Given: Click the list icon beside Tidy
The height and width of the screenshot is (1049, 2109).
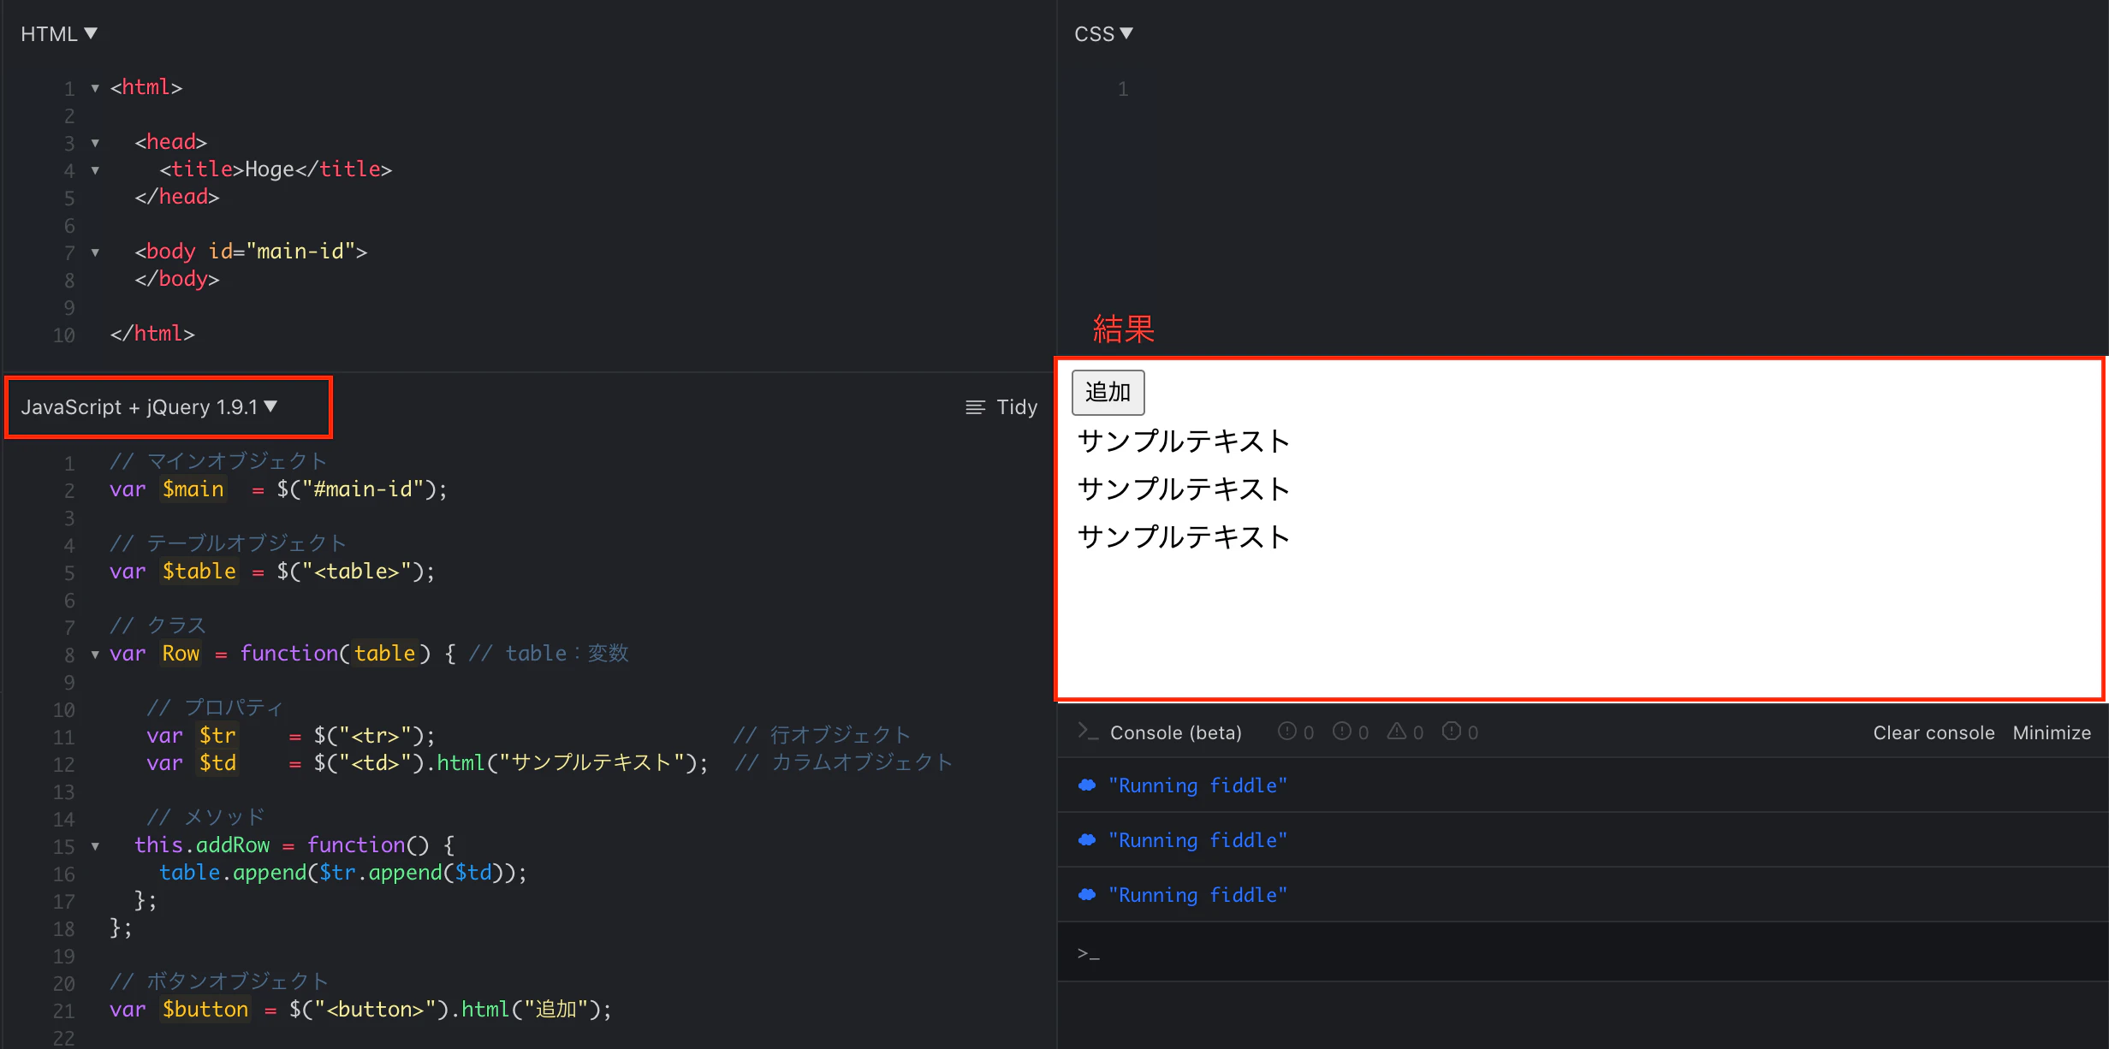Looking at the screenshot, I should click(974, 406).
